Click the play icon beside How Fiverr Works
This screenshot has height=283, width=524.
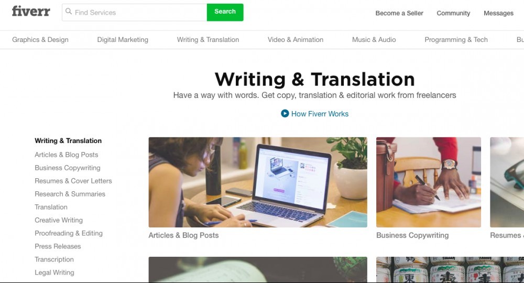coord(285,114)
